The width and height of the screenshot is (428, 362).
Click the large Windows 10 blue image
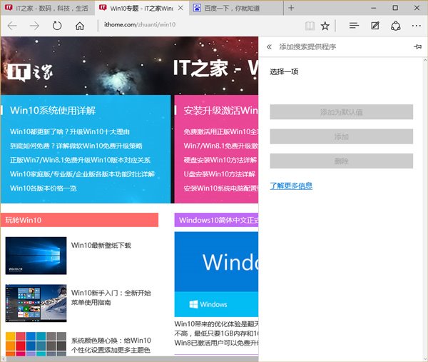point(216,274)
